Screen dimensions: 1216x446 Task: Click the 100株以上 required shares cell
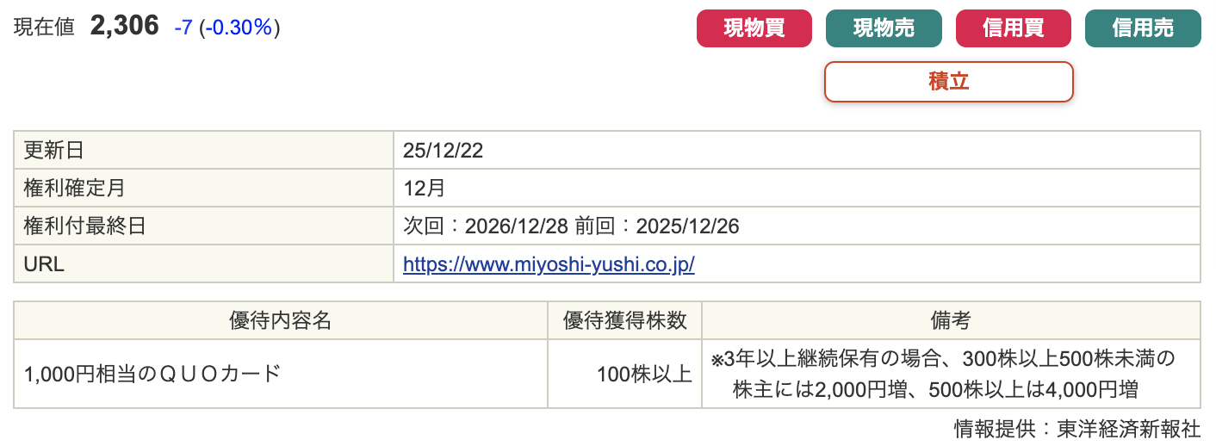(x=644, y=375)
